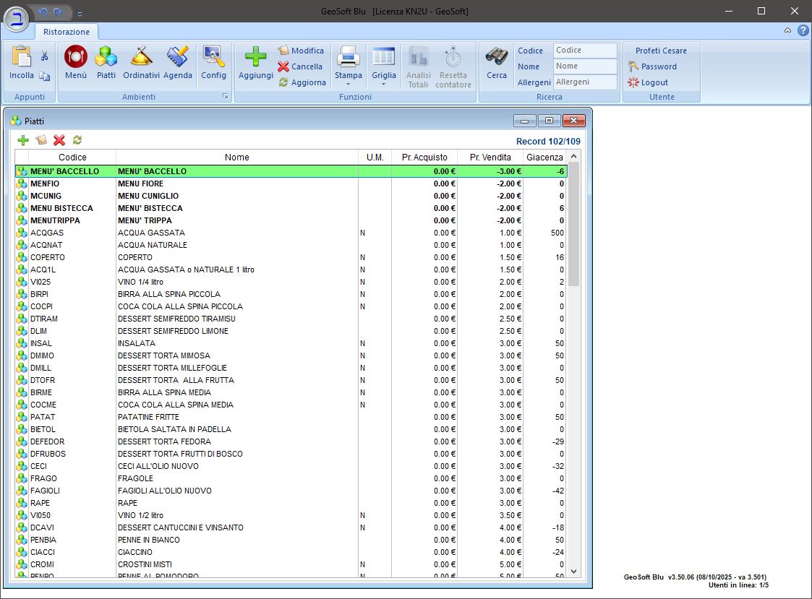Expand the Stampa print dropdown
The width and height of the screenshot is (812, 599).
click(349, 84)
